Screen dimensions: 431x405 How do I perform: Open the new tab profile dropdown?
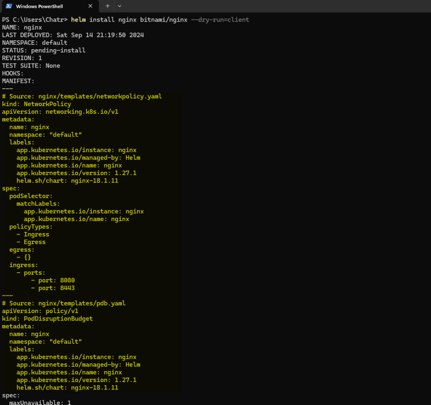coord(120,6)
